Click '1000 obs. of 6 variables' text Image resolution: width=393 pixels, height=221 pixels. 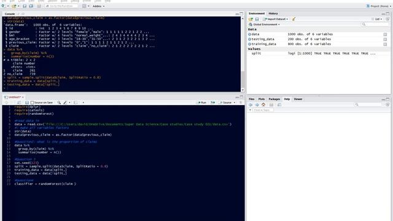pos(310,34)
